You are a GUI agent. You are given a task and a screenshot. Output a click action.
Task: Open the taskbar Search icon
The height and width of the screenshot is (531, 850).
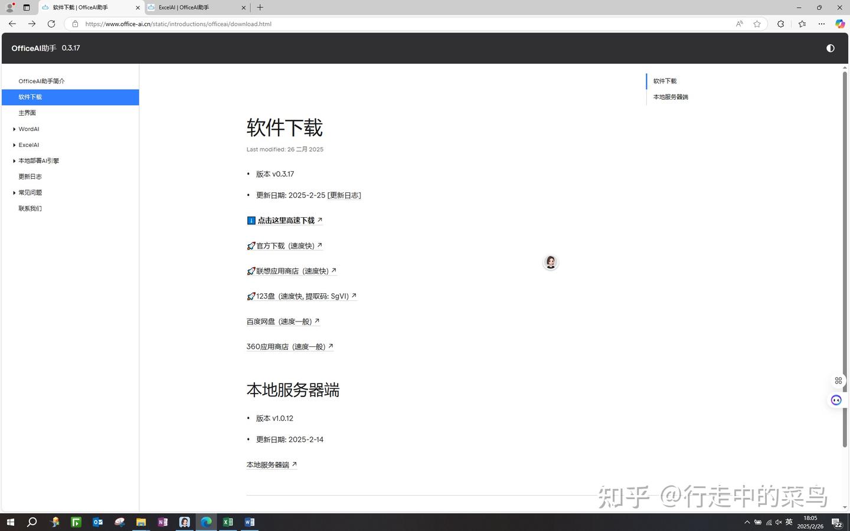pyautogui.click(x=32, y=522)
